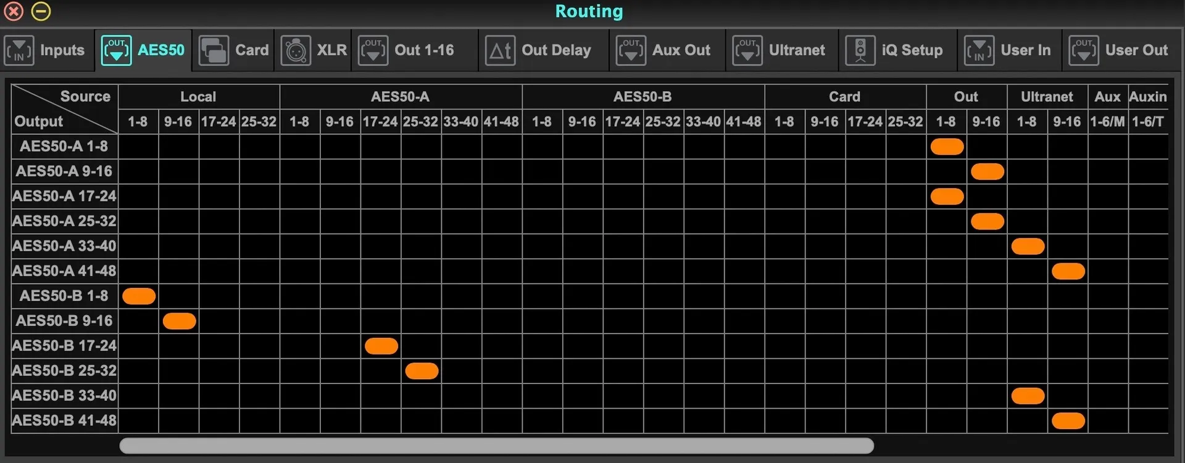Close the Routing window
Image resolution: width=1185 pixels, height=463 pixels.
pyautogui.click(x=14, y=11)
